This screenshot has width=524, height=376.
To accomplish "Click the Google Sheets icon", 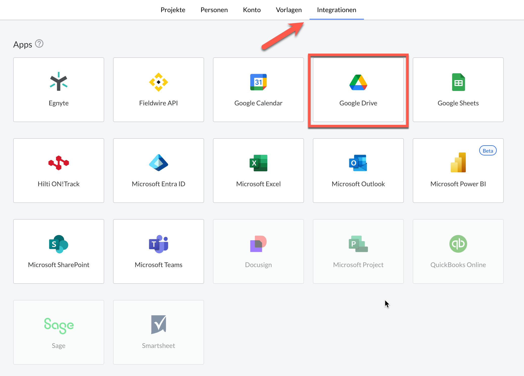I will pyautogui.click(x=458, y=82).
